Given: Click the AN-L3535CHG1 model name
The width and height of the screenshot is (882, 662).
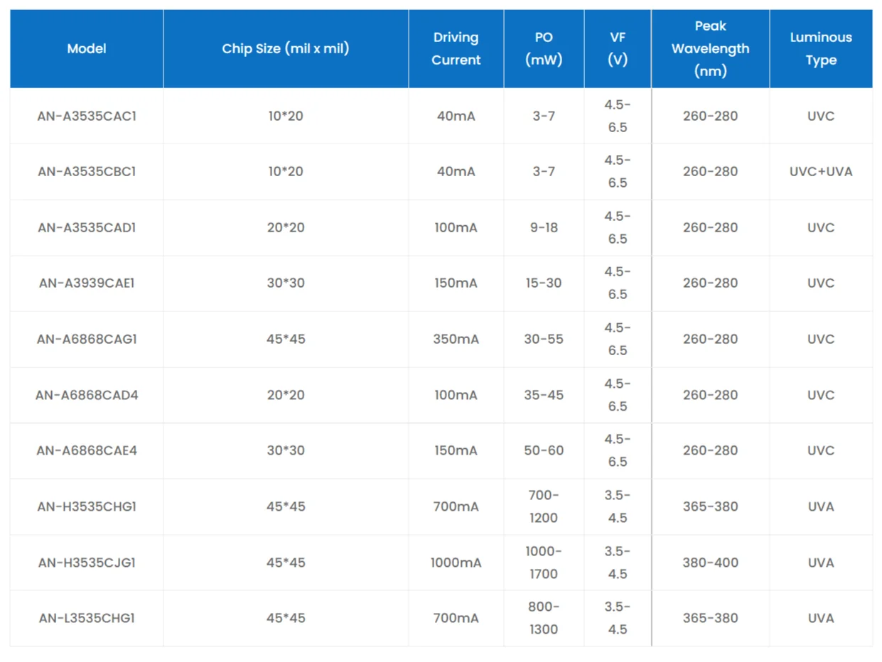Looking at the screenshot, I should [87, 619].
